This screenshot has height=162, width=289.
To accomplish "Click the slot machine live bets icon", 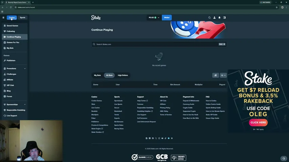I will [215, 75].
